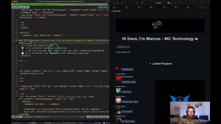The width and height of the screenshot is (221, 124).
Task: Place cursor on 'summary see more...' in Vim
Action: click(x=42, y=104)
